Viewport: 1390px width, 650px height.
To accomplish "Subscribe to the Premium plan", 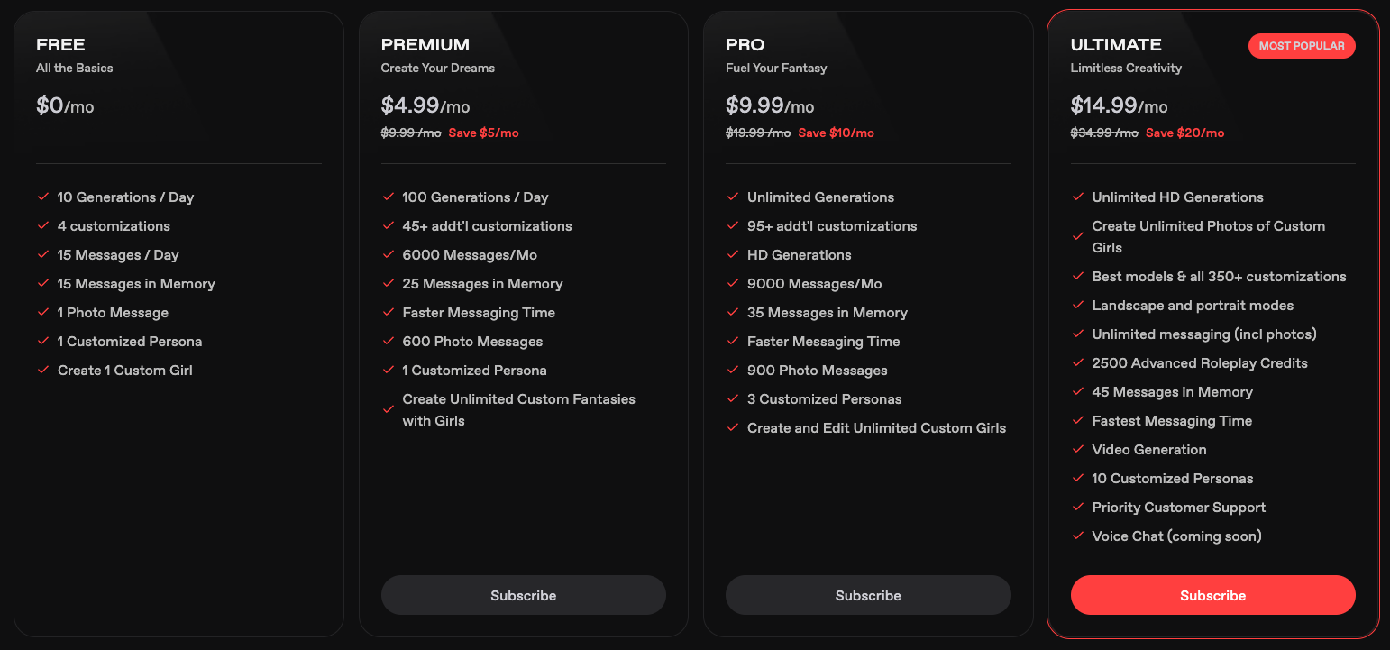I will coord(523,596).
